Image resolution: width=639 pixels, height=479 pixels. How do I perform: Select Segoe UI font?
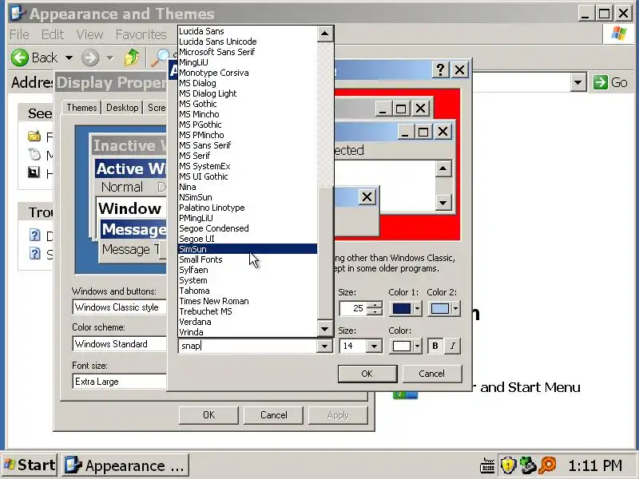coord(248,239)
